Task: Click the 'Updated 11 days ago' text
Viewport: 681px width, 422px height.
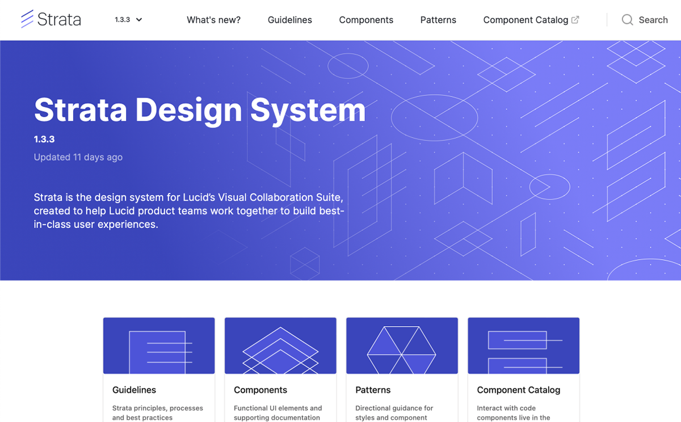Action: pos(78,157)
